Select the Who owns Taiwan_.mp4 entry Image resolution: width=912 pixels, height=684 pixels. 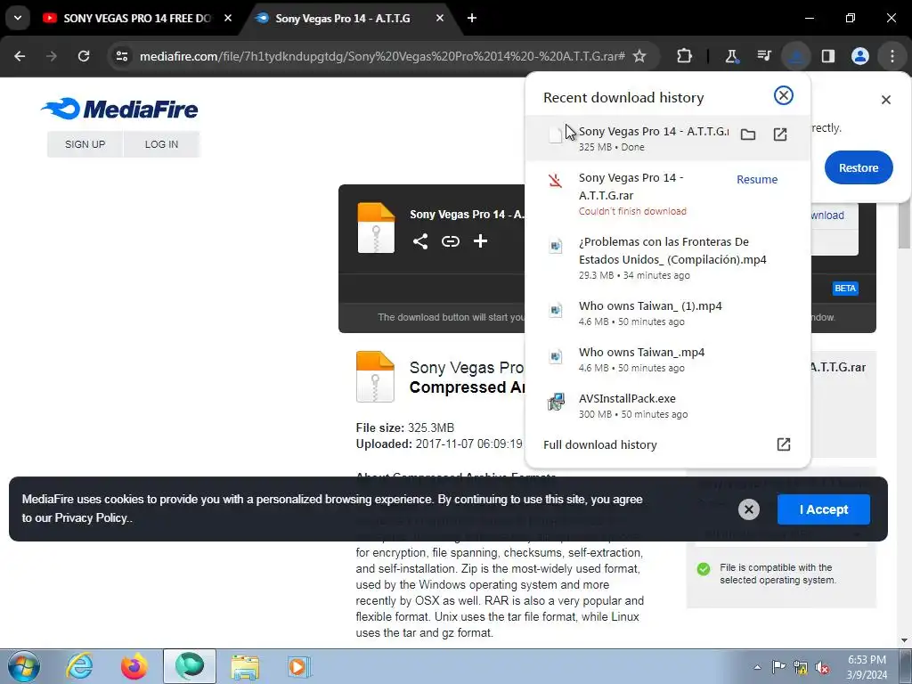pos(667,360)
